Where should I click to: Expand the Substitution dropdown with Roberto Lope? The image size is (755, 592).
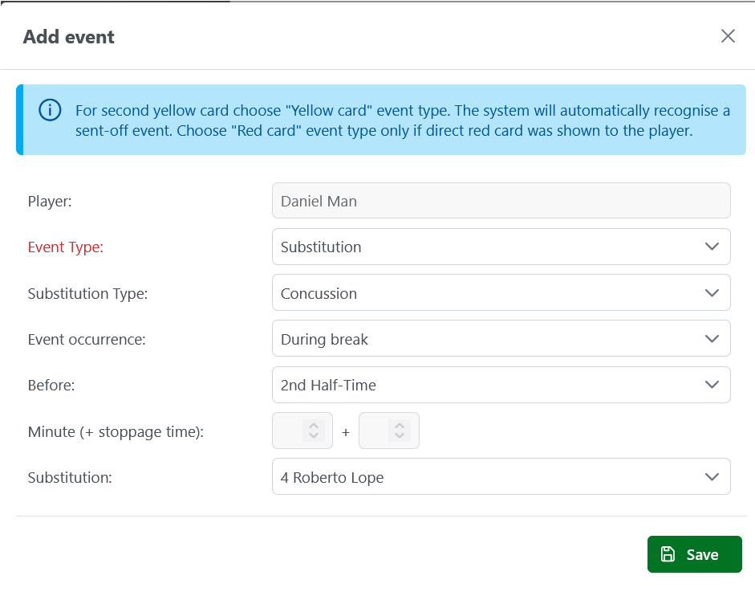pos(501,477)
